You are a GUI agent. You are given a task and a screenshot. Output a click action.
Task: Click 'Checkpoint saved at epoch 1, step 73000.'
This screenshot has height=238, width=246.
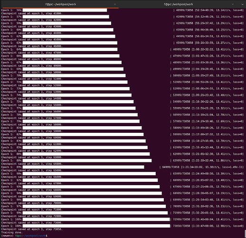(x=32, y=223)
